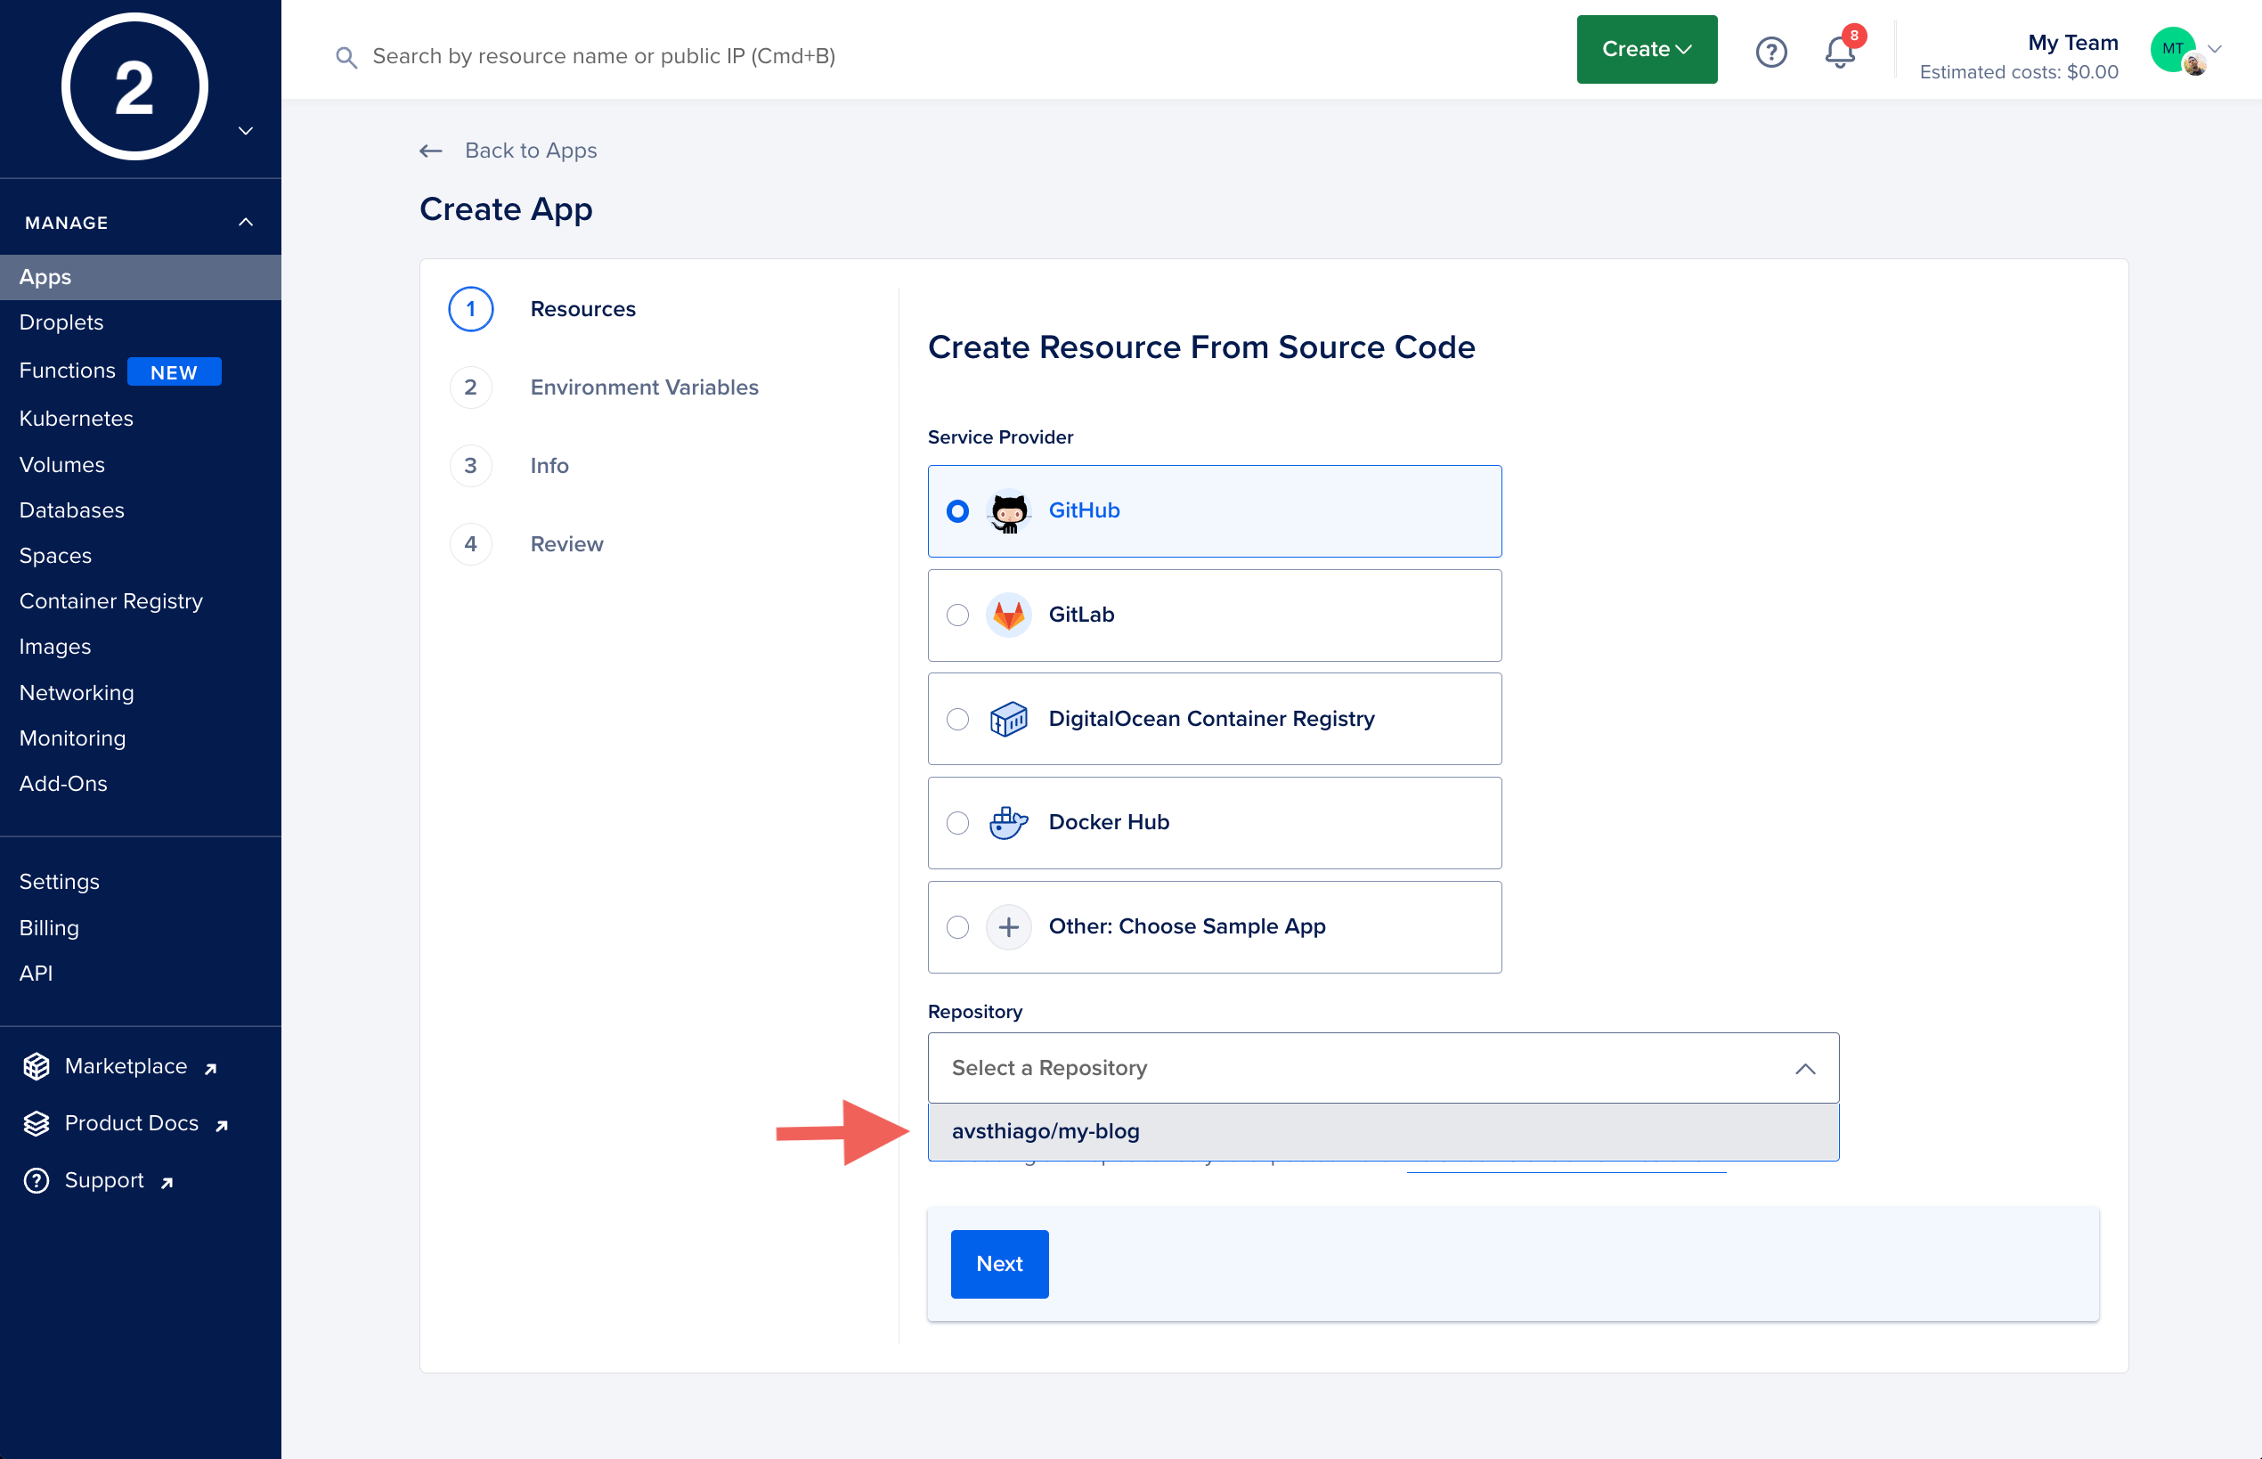This screenshot has height=1459, width=2262.
Task: Click the Next button
Action: click(999, 1264)
